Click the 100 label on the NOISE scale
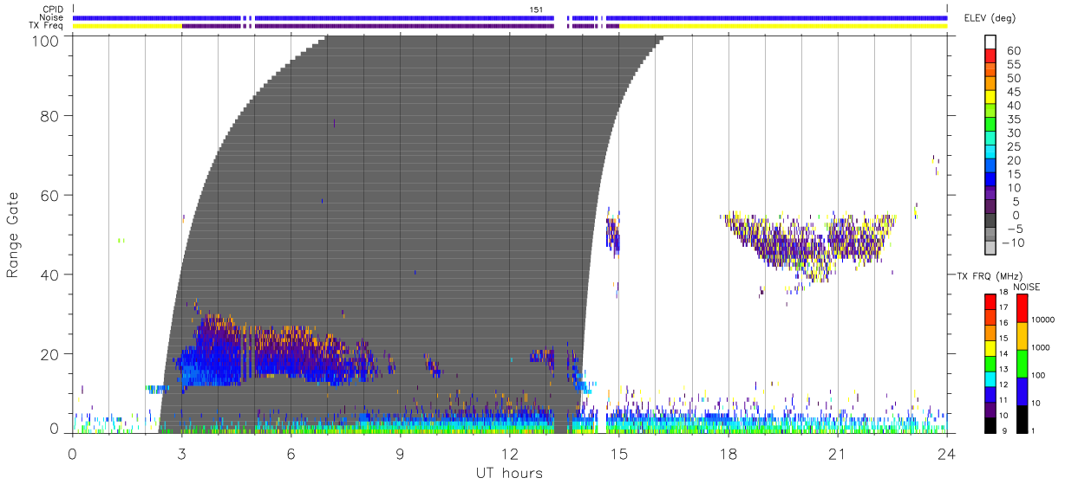Image resolution: width=1065 pixels, height=491 pixels. pos(1040,376)
